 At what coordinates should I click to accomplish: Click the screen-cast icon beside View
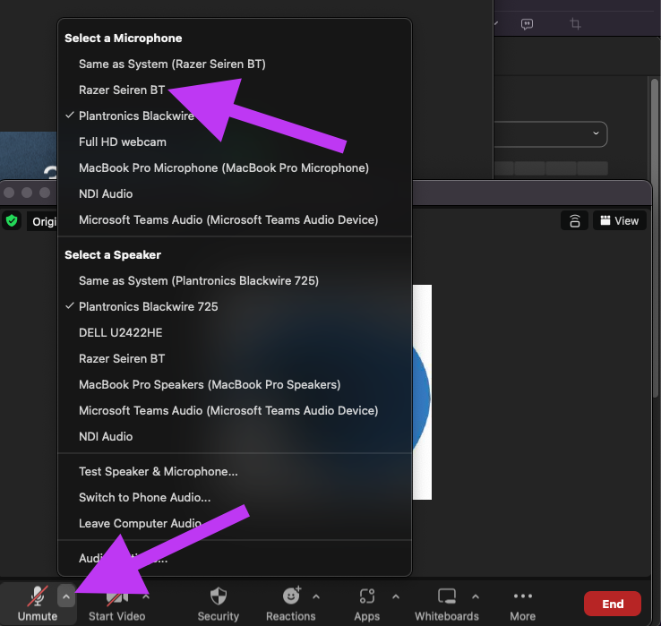coord(575,220)
